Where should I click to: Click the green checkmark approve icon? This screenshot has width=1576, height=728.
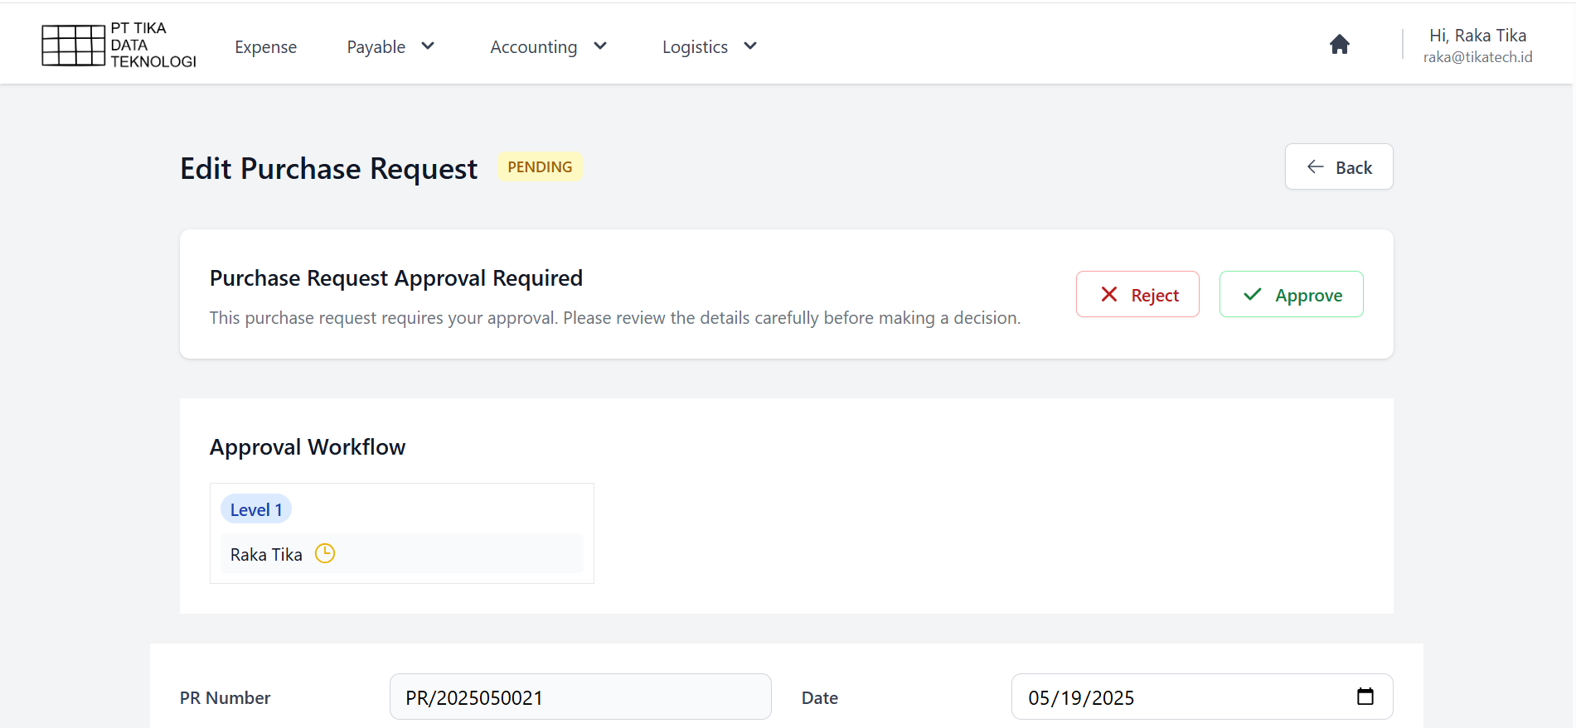point(1252,295)
